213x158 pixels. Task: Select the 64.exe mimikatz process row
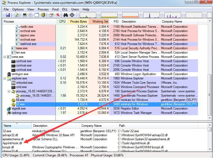(x=100, y=100)
